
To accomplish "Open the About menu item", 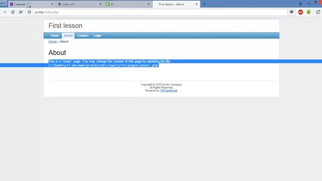I will [68, 36].
